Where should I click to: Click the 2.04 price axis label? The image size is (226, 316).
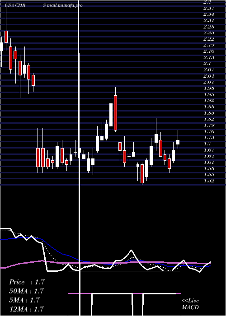[209, 76]
